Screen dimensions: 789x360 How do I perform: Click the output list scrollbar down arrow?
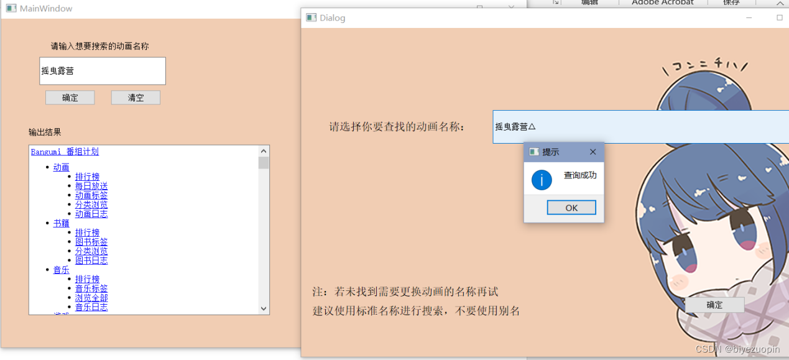click(264, 308)
